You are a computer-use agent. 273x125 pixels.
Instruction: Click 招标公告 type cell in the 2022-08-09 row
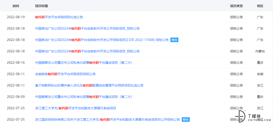(x=236, y=97)
